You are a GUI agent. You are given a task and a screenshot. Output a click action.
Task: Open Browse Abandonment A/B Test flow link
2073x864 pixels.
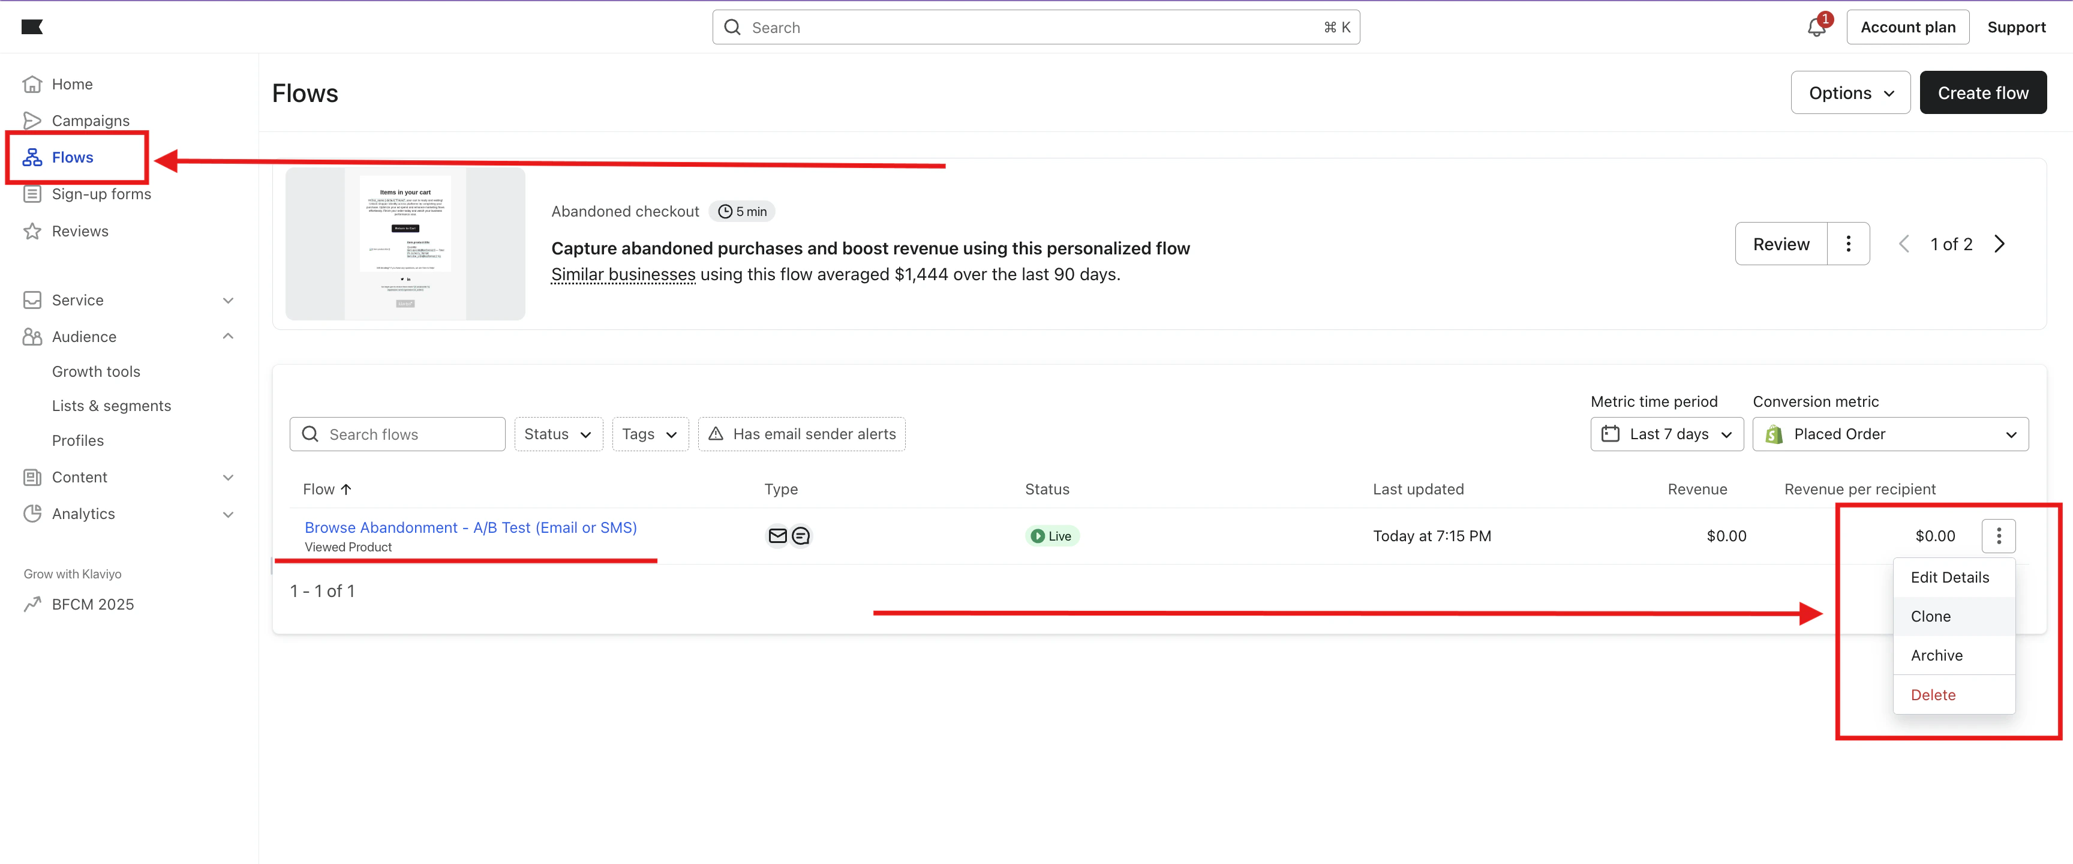(470, 527)
